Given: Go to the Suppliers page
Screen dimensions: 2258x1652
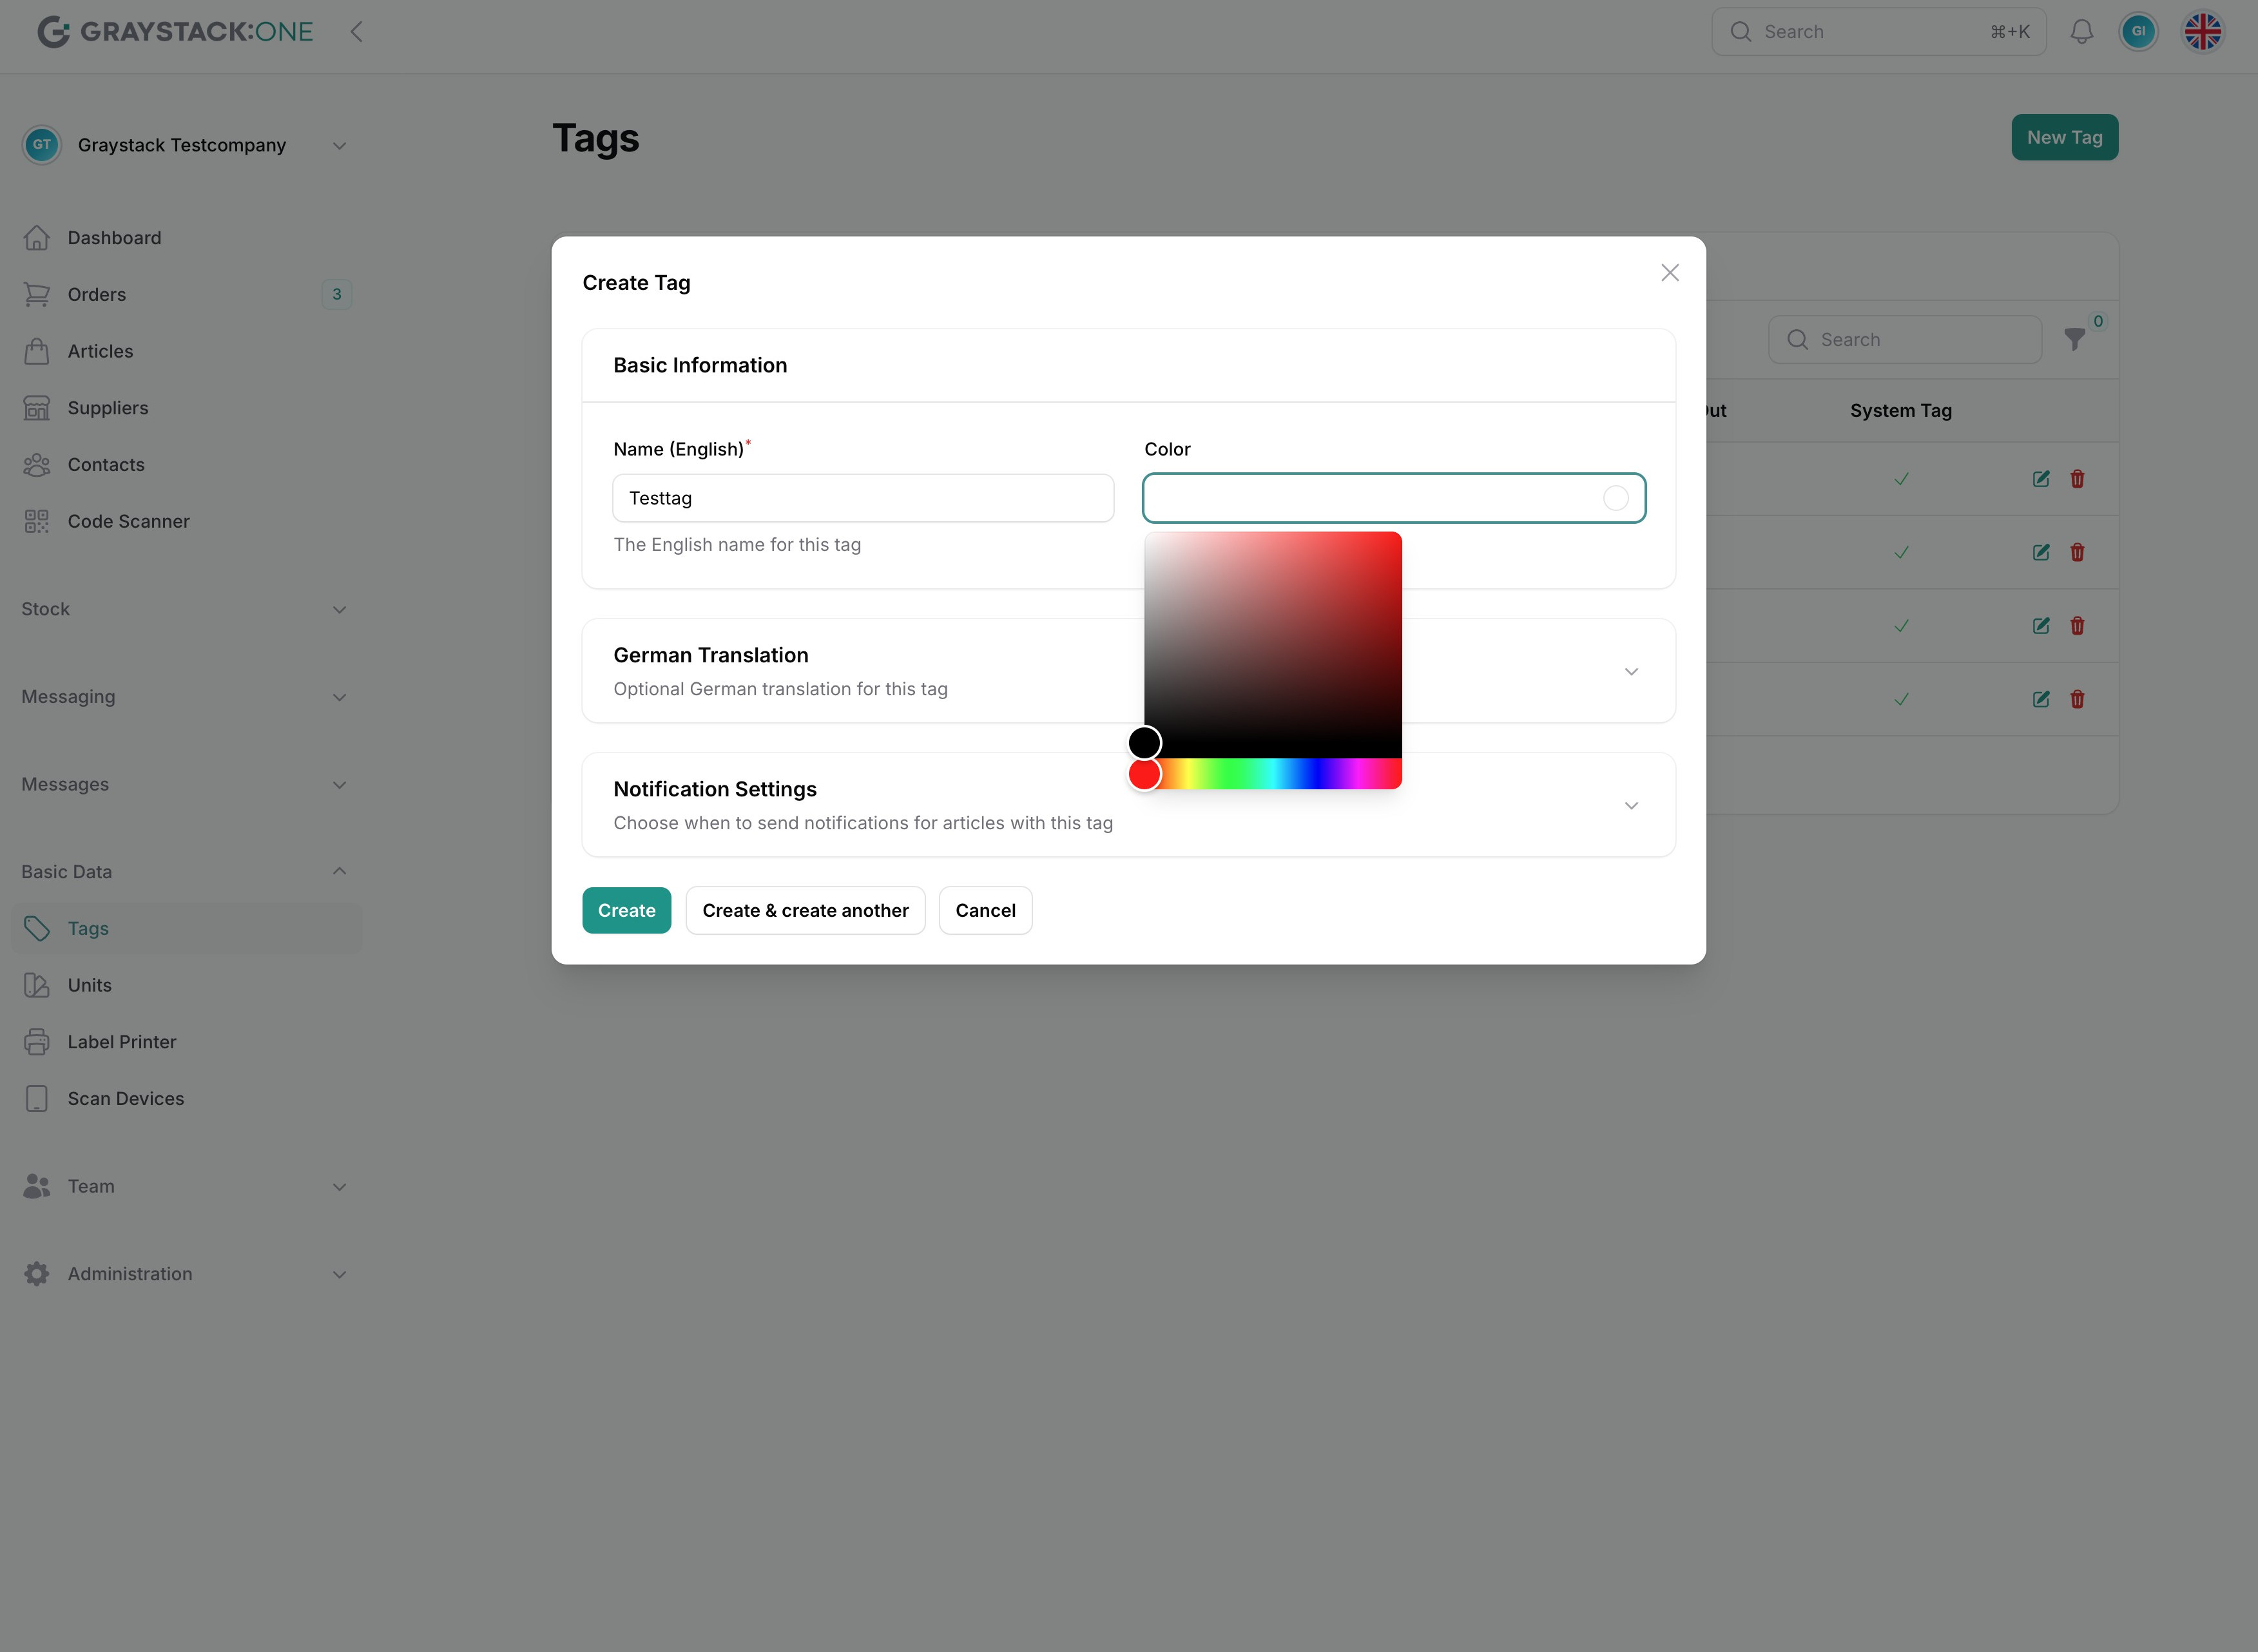Looking at the screenshot, I should click(x=107, y=408).
